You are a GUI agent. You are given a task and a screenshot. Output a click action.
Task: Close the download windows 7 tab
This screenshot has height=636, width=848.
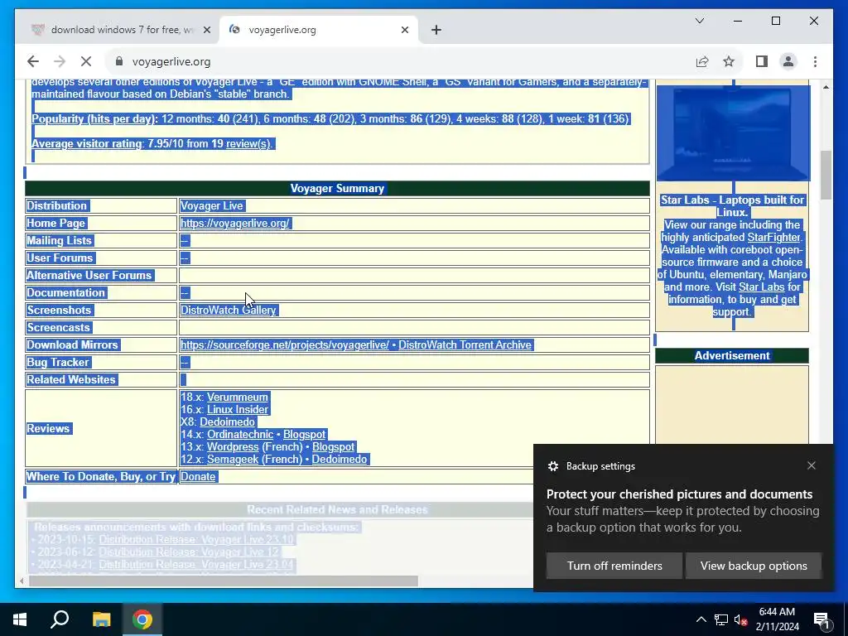pyautogui.click(x=206, y=31)
